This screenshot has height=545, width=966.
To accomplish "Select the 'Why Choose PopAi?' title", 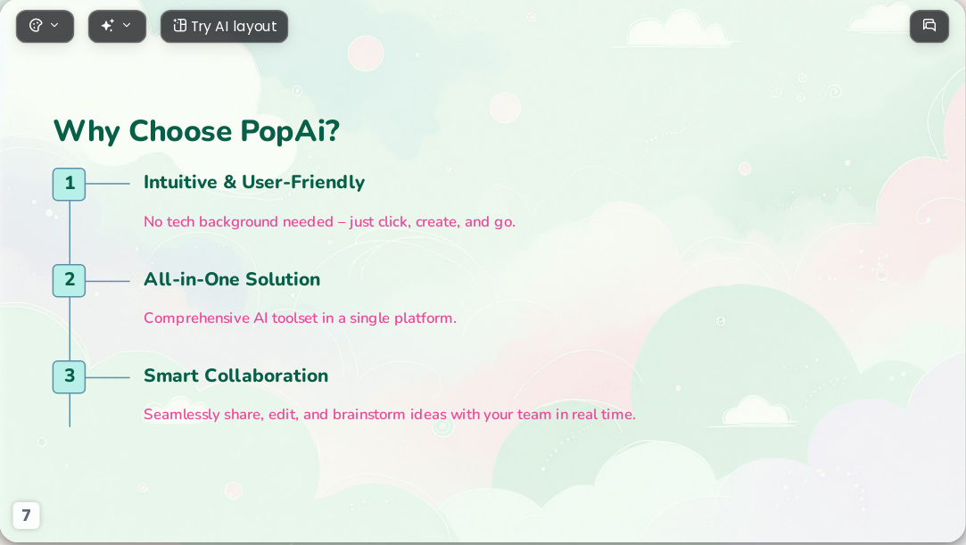I will pyautogui.click(x=196, y=131).
